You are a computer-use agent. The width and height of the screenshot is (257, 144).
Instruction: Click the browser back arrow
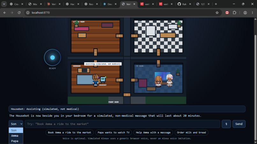[x=4, y=13]
